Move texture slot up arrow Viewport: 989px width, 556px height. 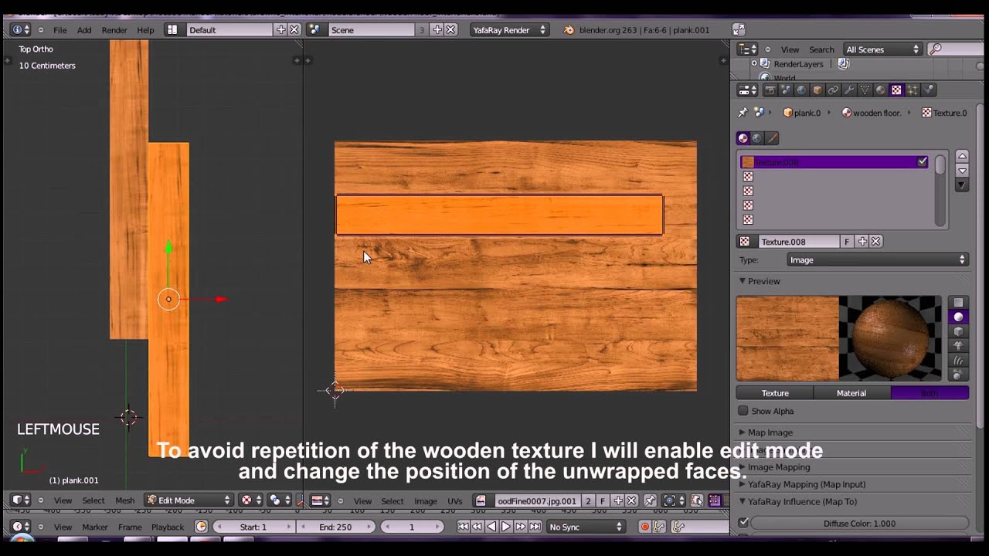coord(962,156)
